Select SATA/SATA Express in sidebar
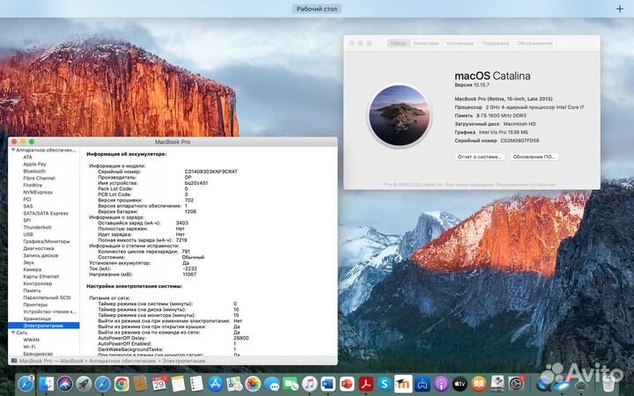634x396 pixels. tap(46, 213)
